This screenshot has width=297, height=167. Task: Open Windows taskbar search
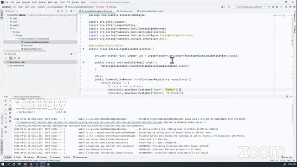[x=8, y=164]
